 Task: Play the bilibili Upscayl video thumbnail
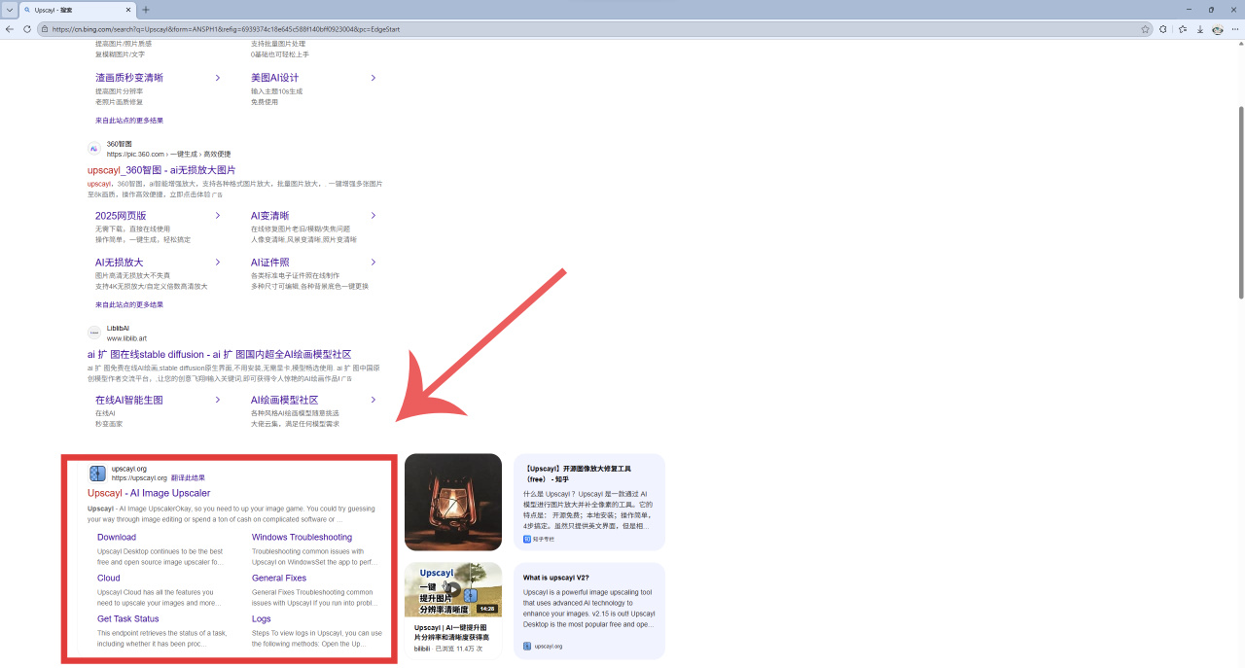coord(453,589)
